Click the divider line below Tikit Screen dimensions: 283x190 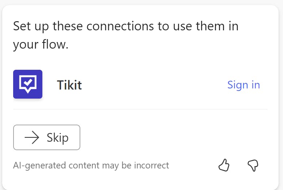140,109
